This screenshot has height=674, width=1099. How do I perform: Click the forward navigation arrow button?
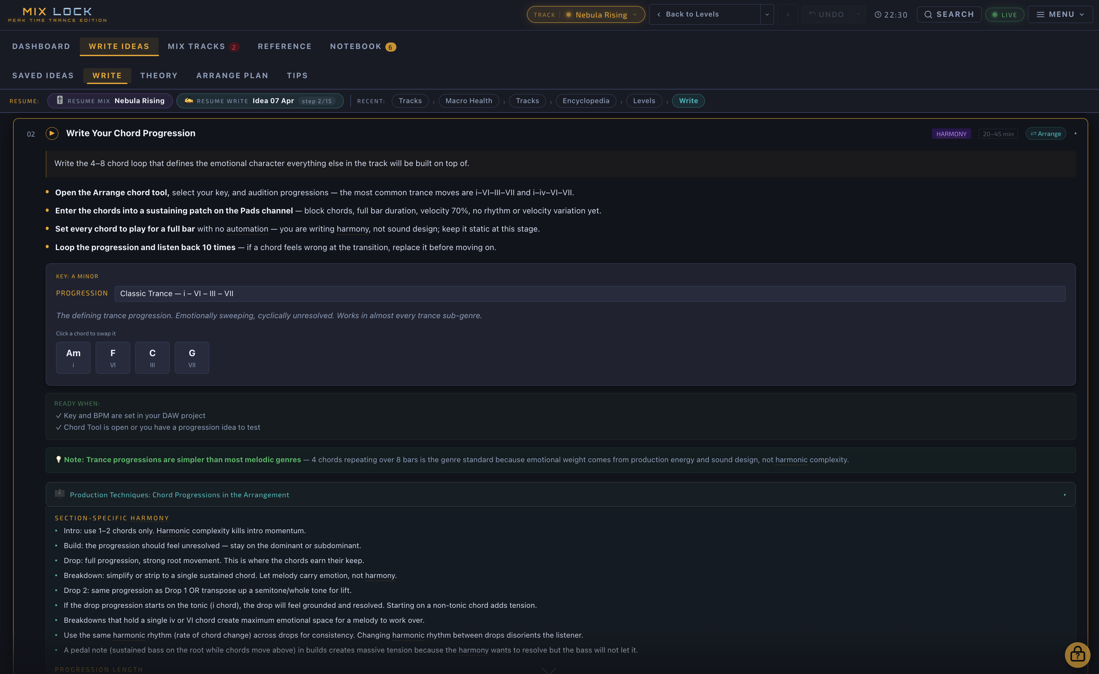(788, 15)
